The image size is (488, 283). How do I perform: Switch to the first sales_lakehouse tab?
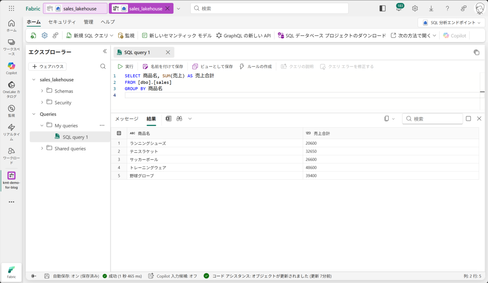tap(75, 9)
